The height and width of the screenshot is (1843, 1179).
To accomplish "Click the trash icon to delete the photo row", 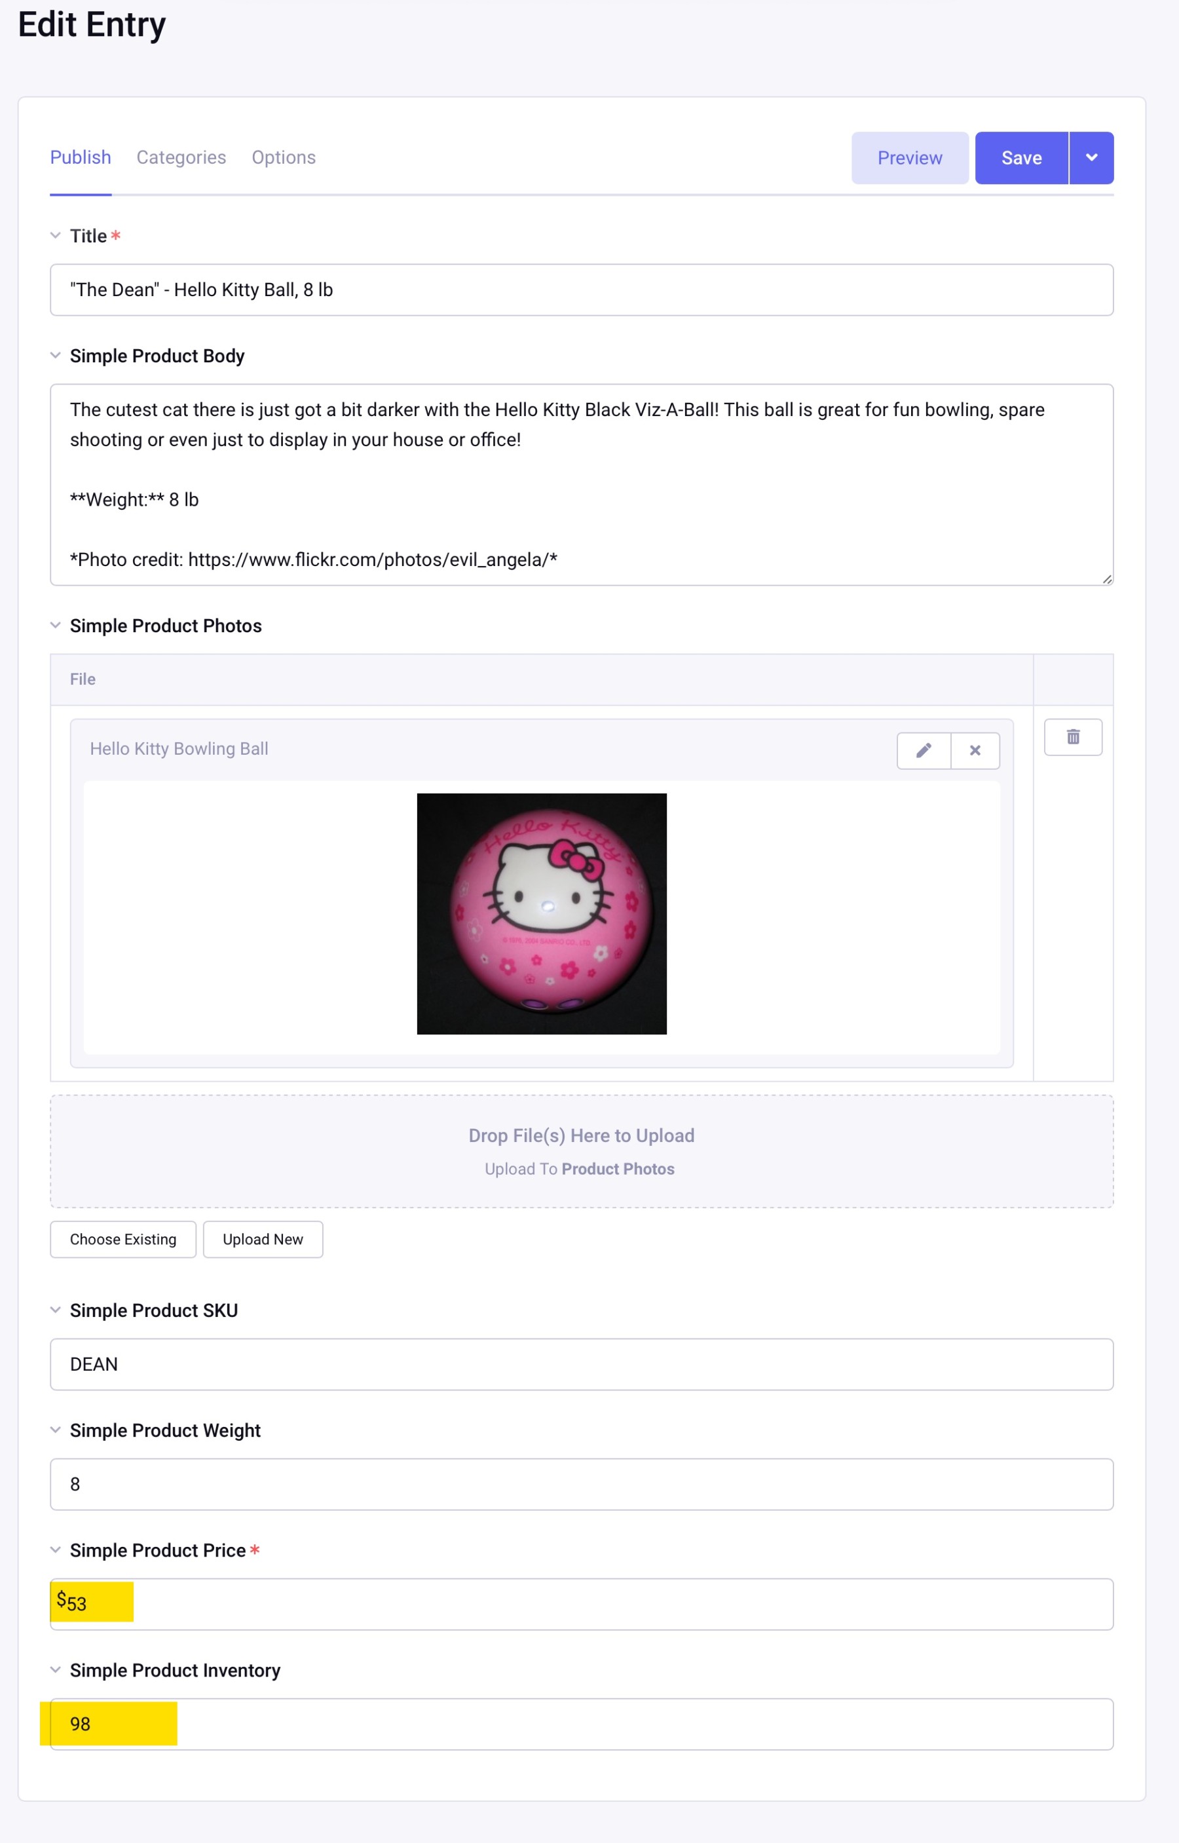I will click(x=1073, y=736).
